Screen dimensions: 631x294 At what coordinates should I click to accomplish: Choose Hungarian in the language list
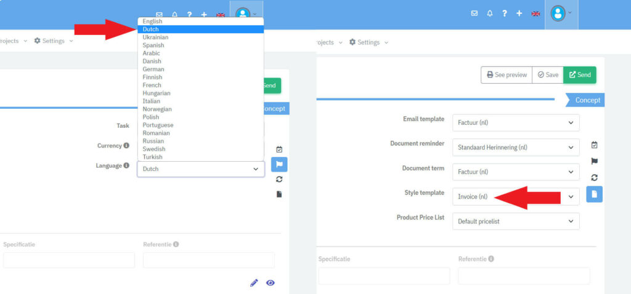tap(200, 93)
